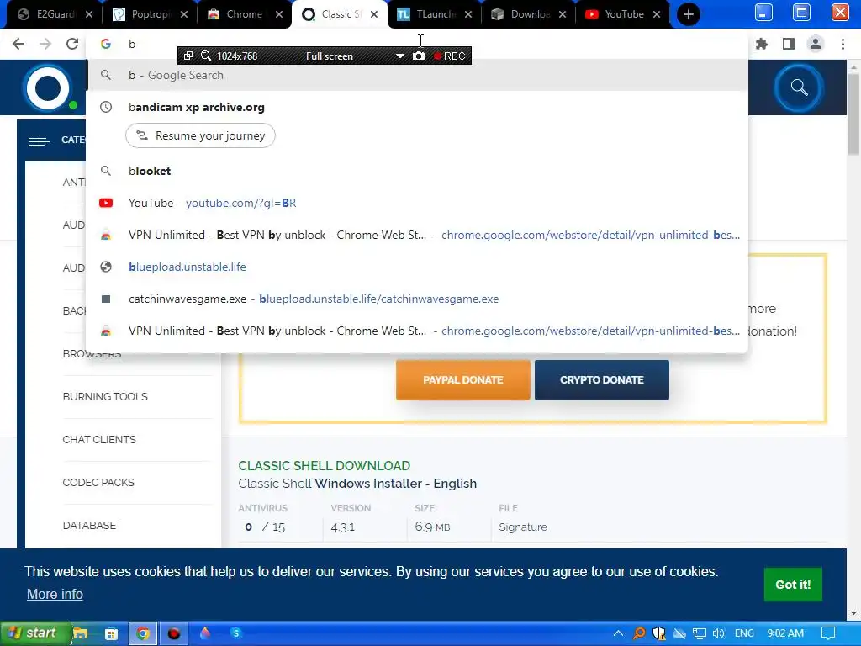
Task: Open File Explorer from the taskbar
Action: point(81,634)
